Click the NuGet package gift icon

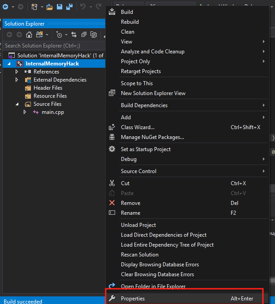coord(112,137)
